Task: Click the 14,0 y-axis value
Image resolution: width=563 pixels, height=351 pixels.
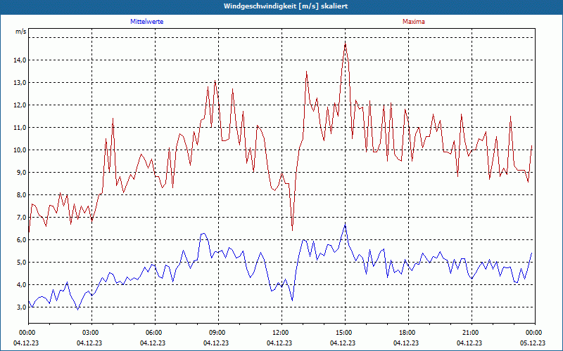Action: (x=20, y=60)
